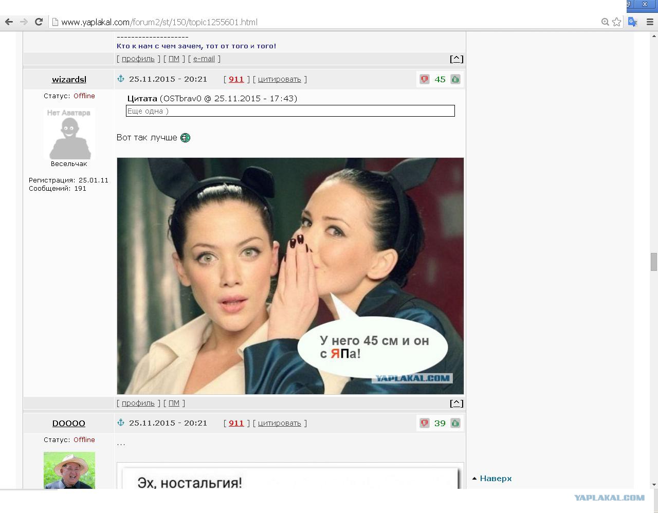The width and height of the screenshot is (658, 513).
Task: Reload the page with the refresh icon
Action: 39,22
